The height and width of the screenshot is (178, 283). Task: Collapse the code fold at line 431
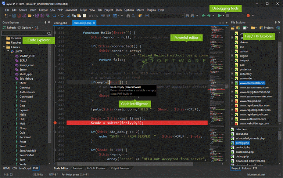coord(55,33)
